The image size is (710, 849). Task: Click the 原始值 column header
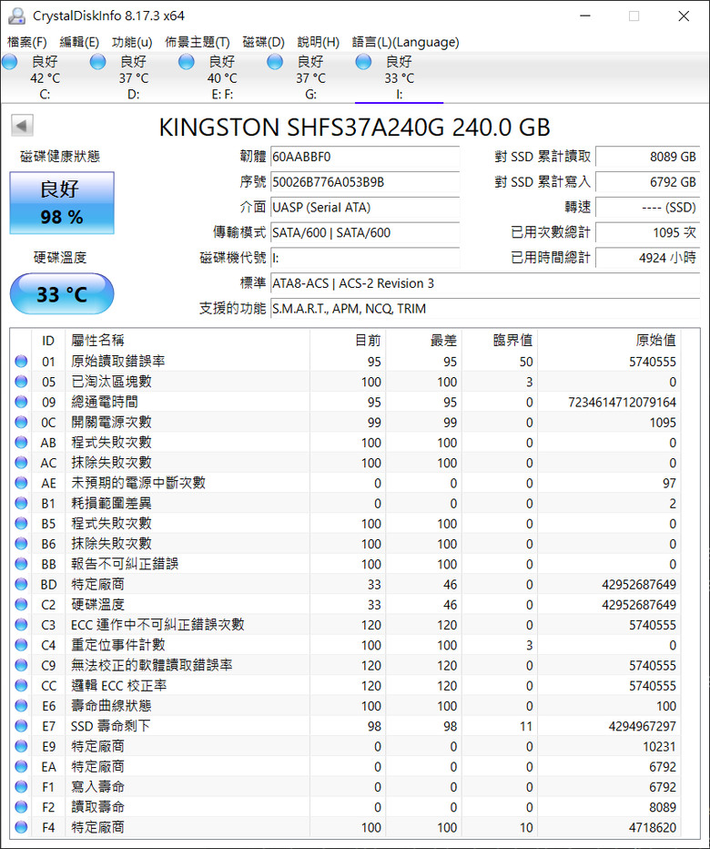pyautogui.click(x=609, y=340)
